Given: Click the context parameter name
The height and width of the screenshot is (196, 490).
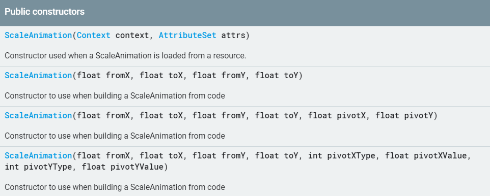Looking at the screenshot, I should (x=132, y=36).
